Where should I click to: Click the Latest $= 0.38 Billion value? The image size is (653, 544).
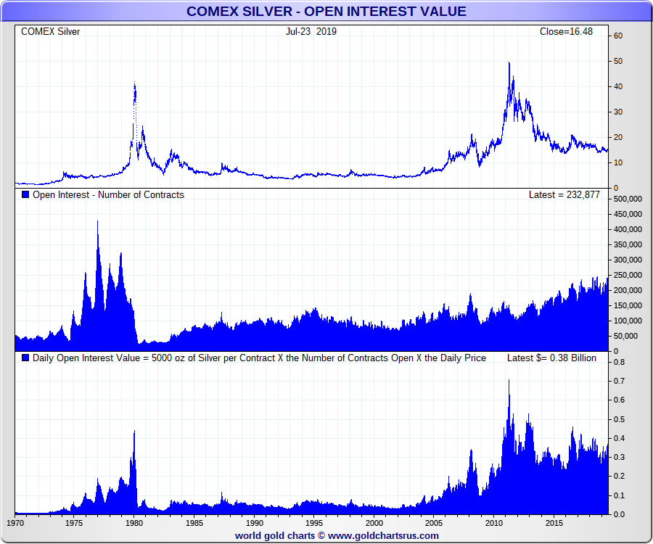click(x=551, y=358)
